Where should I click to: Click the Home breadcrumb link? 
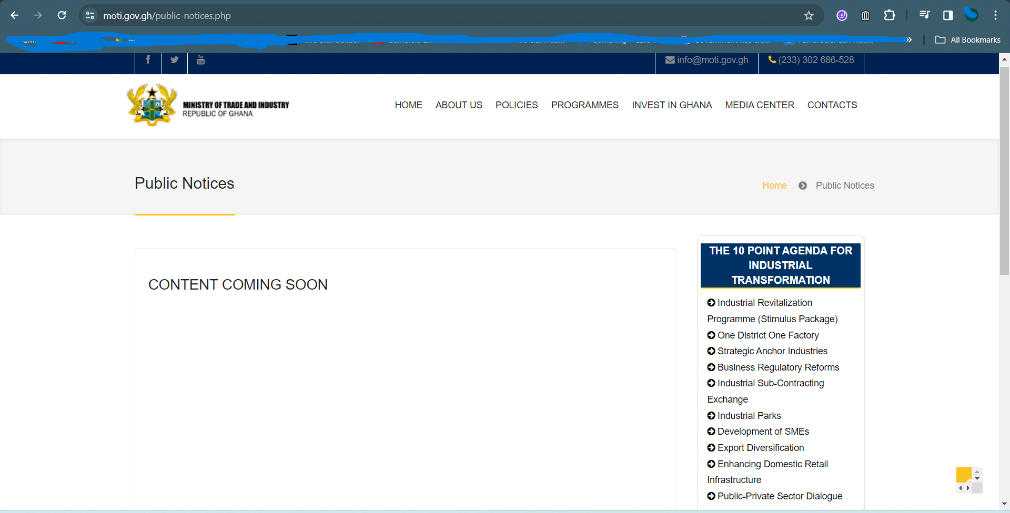[774, 186]
